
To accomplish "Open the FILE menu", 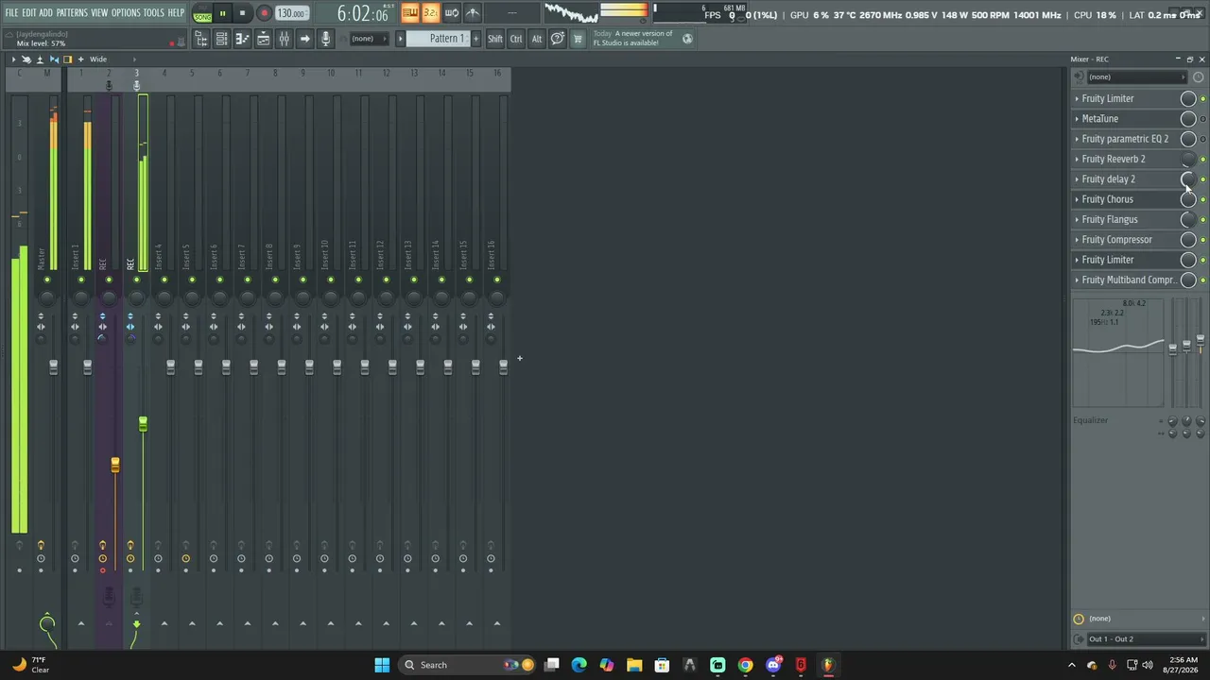I will point(11,13).
